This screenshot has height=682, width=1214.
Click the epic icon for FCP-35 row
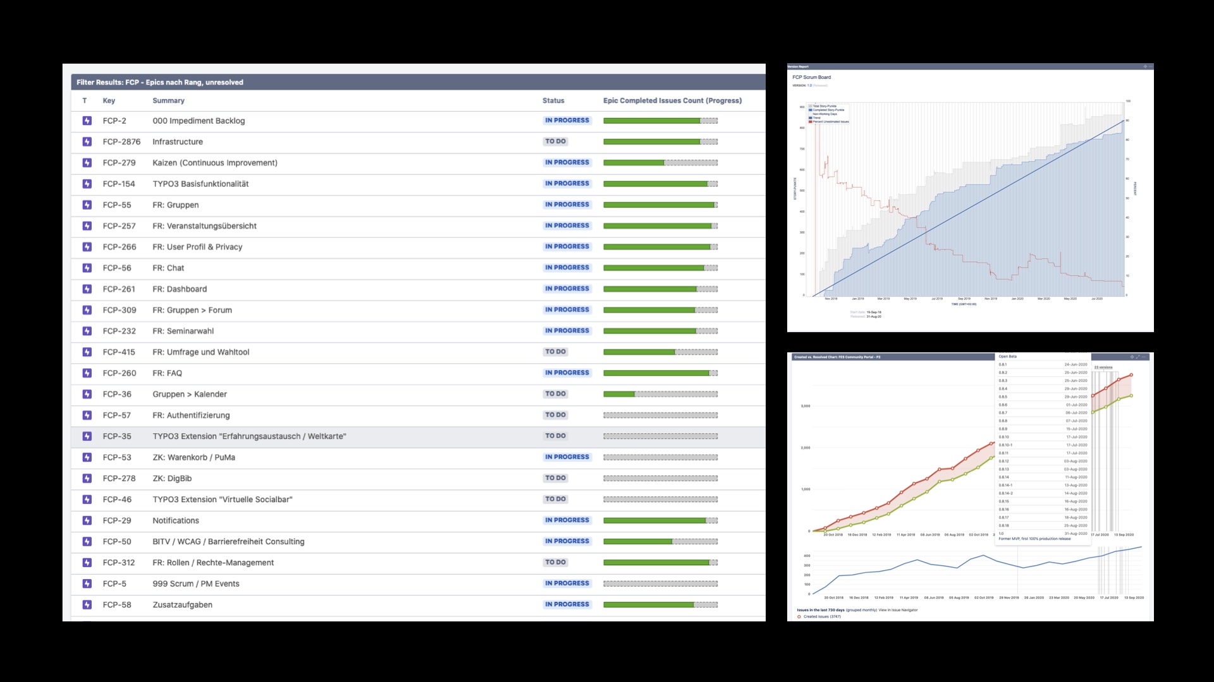tap(87, 436)
